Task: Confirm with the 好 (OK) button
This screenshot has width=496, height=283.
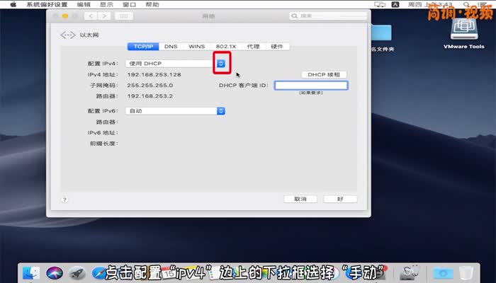Action: coord(340,200)
